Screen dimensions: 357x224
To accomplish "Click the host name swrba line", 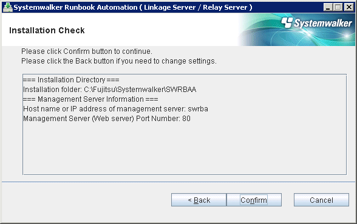I will click(x=115, y=109).
